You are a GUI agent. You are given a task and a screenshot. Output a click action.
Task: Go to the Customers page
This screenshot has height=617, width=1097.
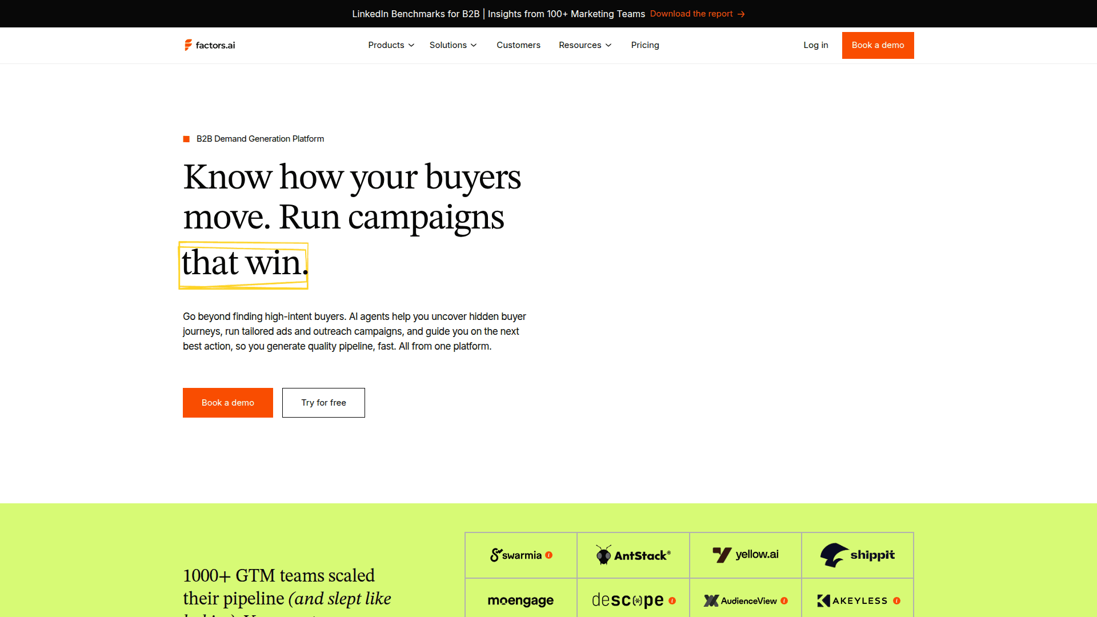(x=518, y=45)
